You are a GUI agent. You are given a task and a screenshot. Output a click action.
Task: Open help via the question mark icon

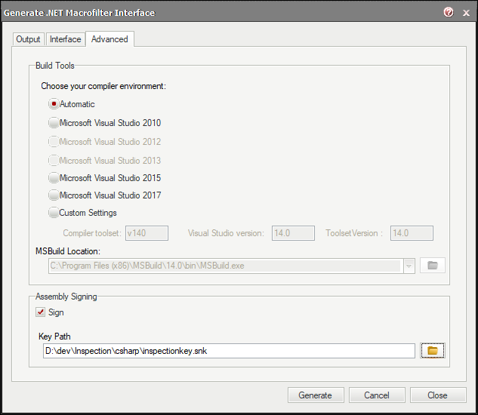pos(449,12)
